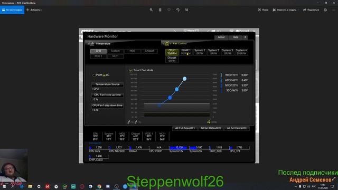The width and height of the screenshot is (338, 190).
Task: Select the System 3 fan tab
Action: 228,52
